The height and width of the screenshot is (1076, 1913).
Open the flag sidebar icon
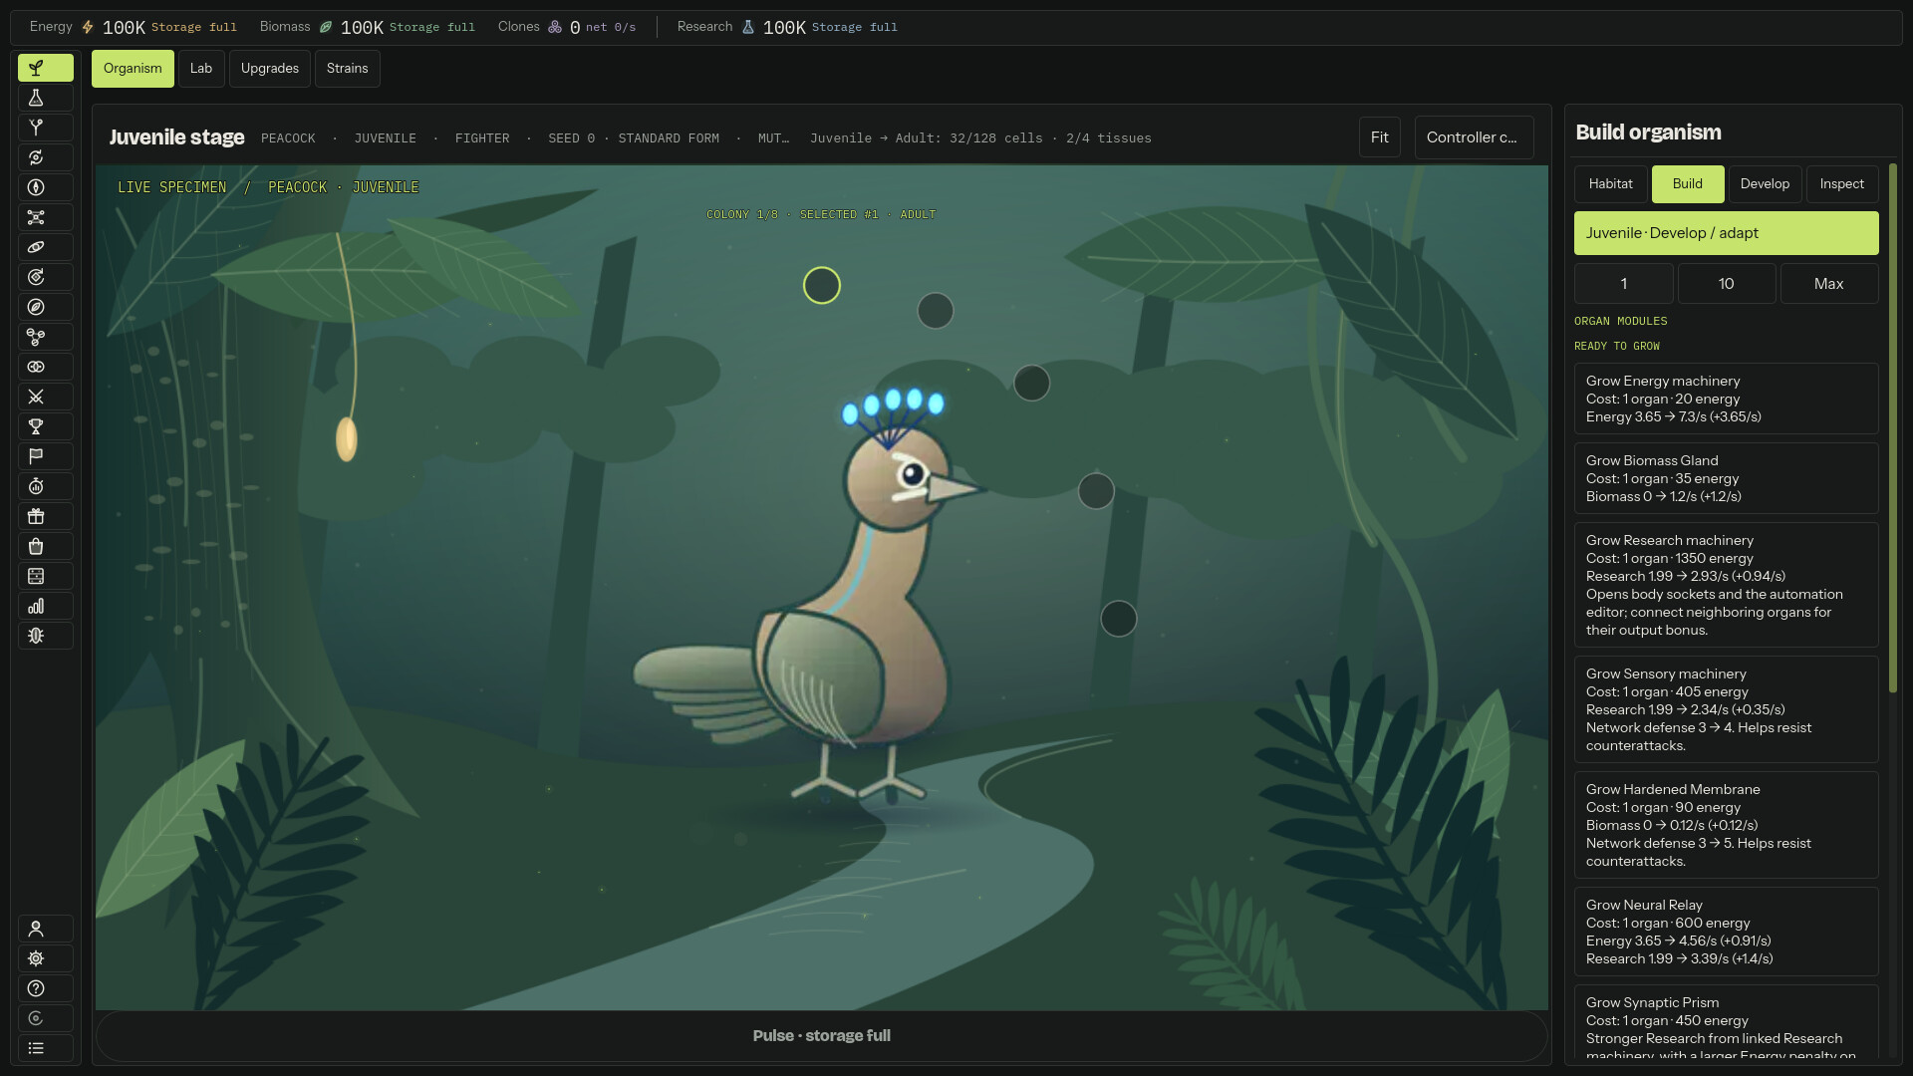(45, 456)
